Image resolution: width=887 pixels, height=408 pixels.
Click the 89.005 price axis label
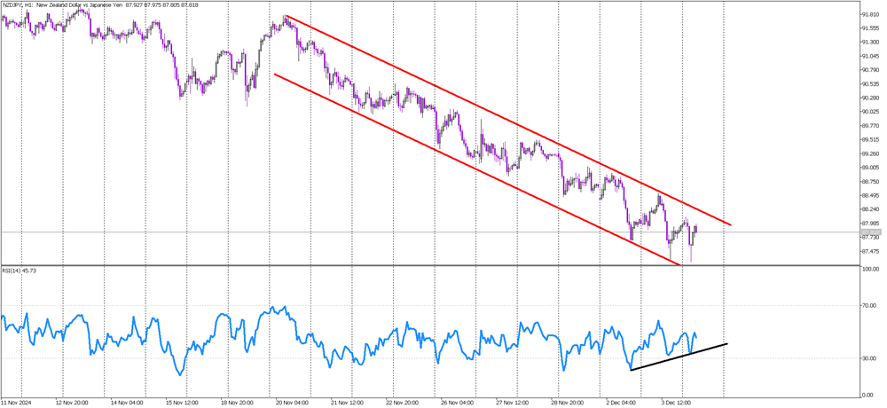pyautogui.click(x=869, y=168)
